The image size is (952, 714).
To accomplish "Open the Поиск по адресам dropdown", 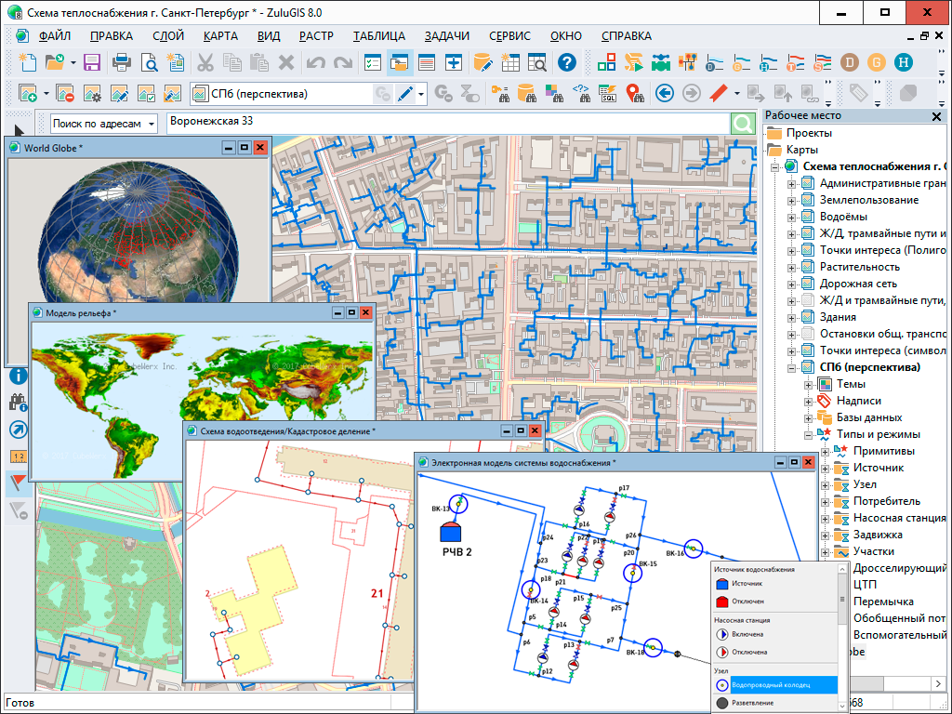I will 104,124.
